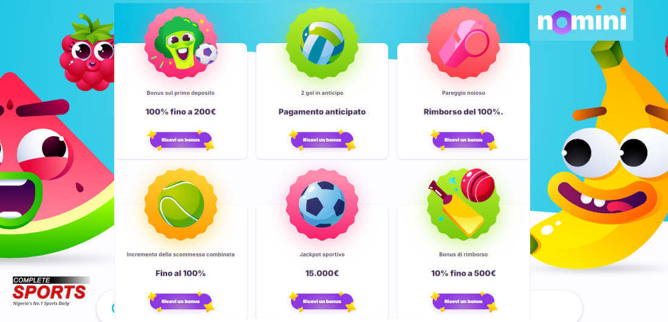Select the Incremento della scommessa combinata label
Screen dimensions: 668x322
pos(180,254)
